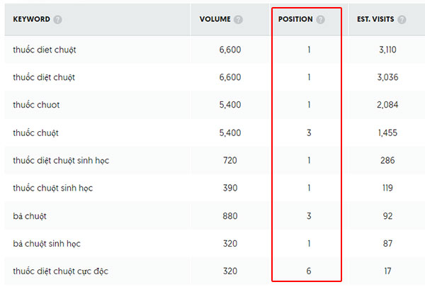Click position value 6 in last row
Screen dimensions: 425x287
(x=309, y=271)
